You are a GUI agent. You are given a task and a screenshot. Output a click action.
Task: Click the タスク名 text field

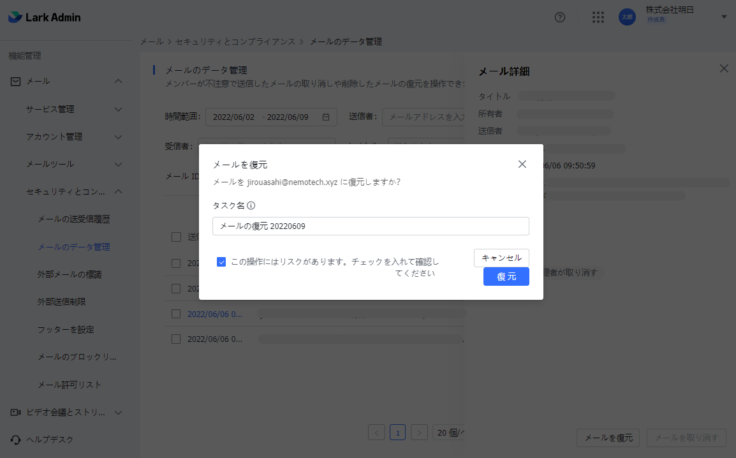click(370, 226)
